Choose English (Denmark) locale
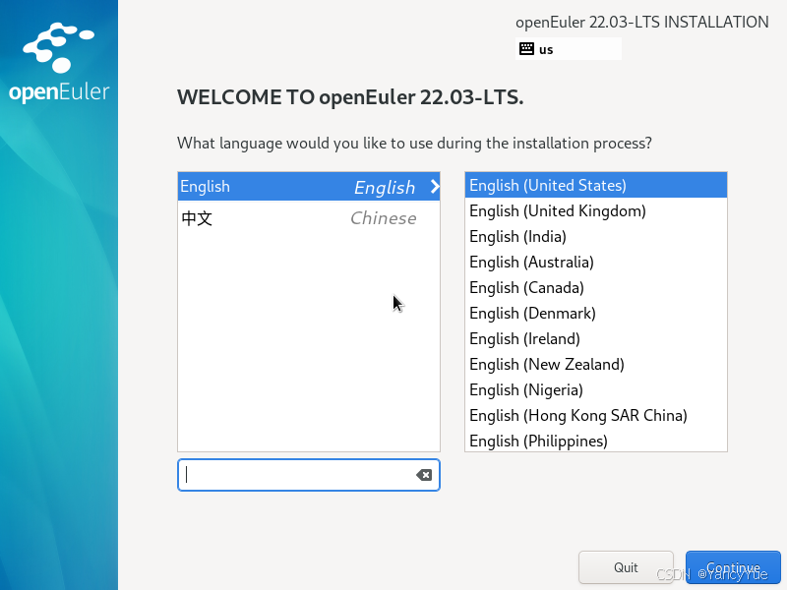This screenshot has width=787, height=590. pos(531,313)
